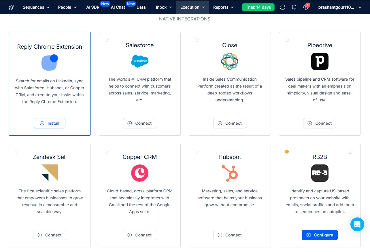Screen dimensions: 370x252
Task: Click the Close card title
Action: [230, 45]
